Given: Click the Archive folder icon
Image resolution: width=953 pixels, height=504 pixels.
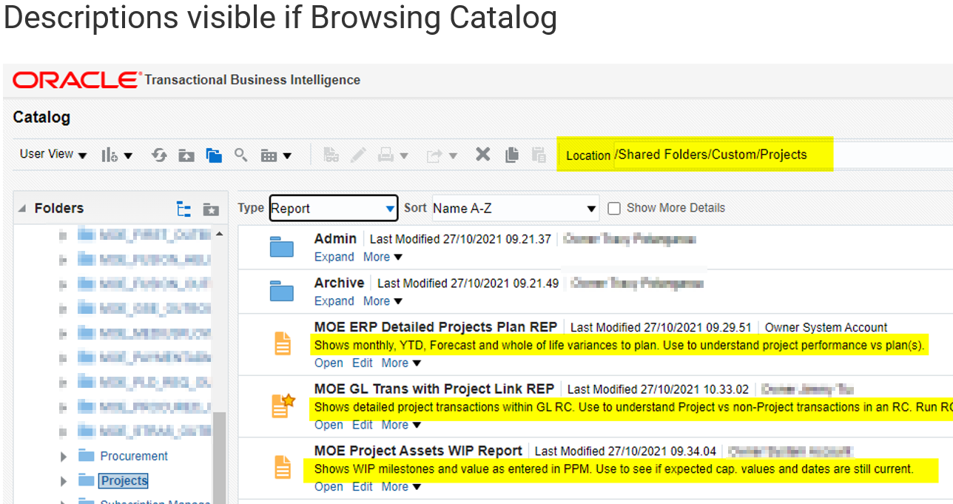Looking at the screenshot, I should tap(282, 292).
